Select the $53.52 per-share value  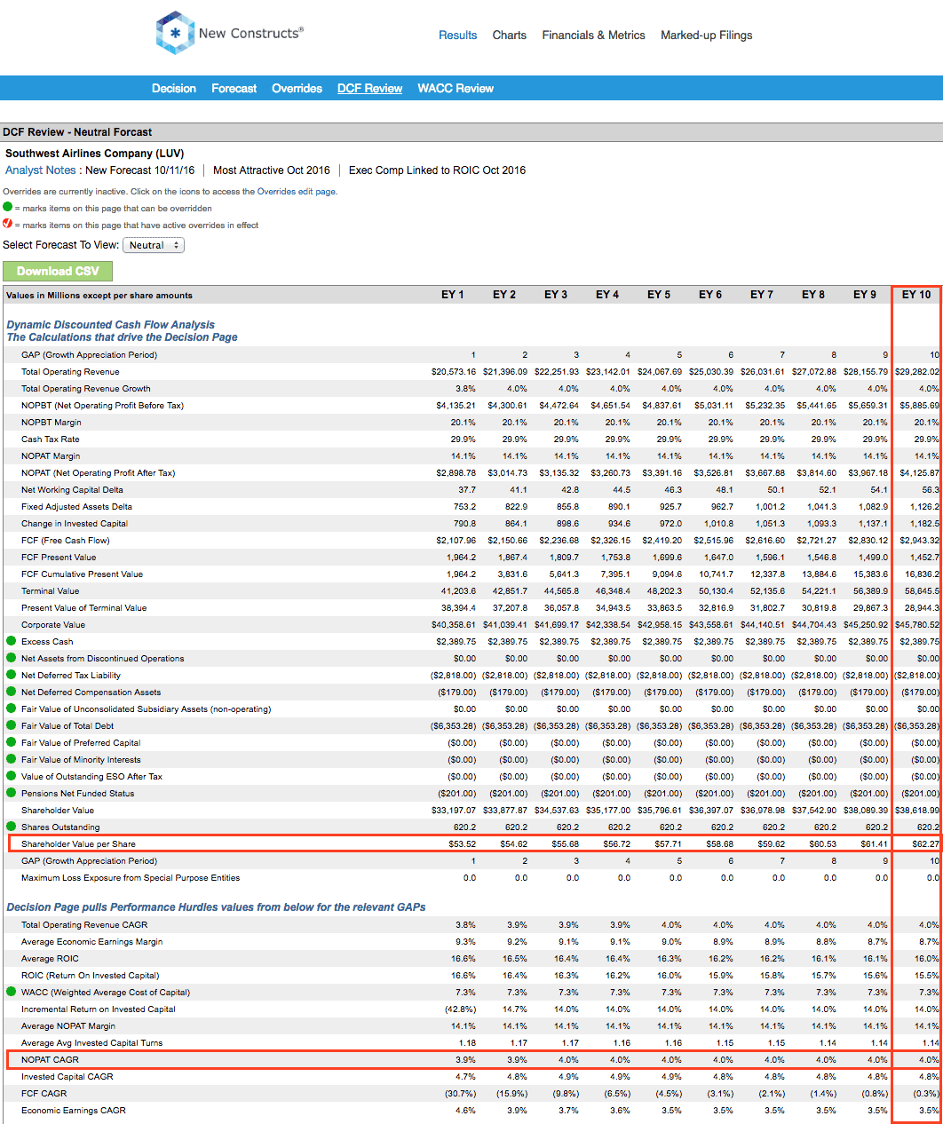coord(463,844)
